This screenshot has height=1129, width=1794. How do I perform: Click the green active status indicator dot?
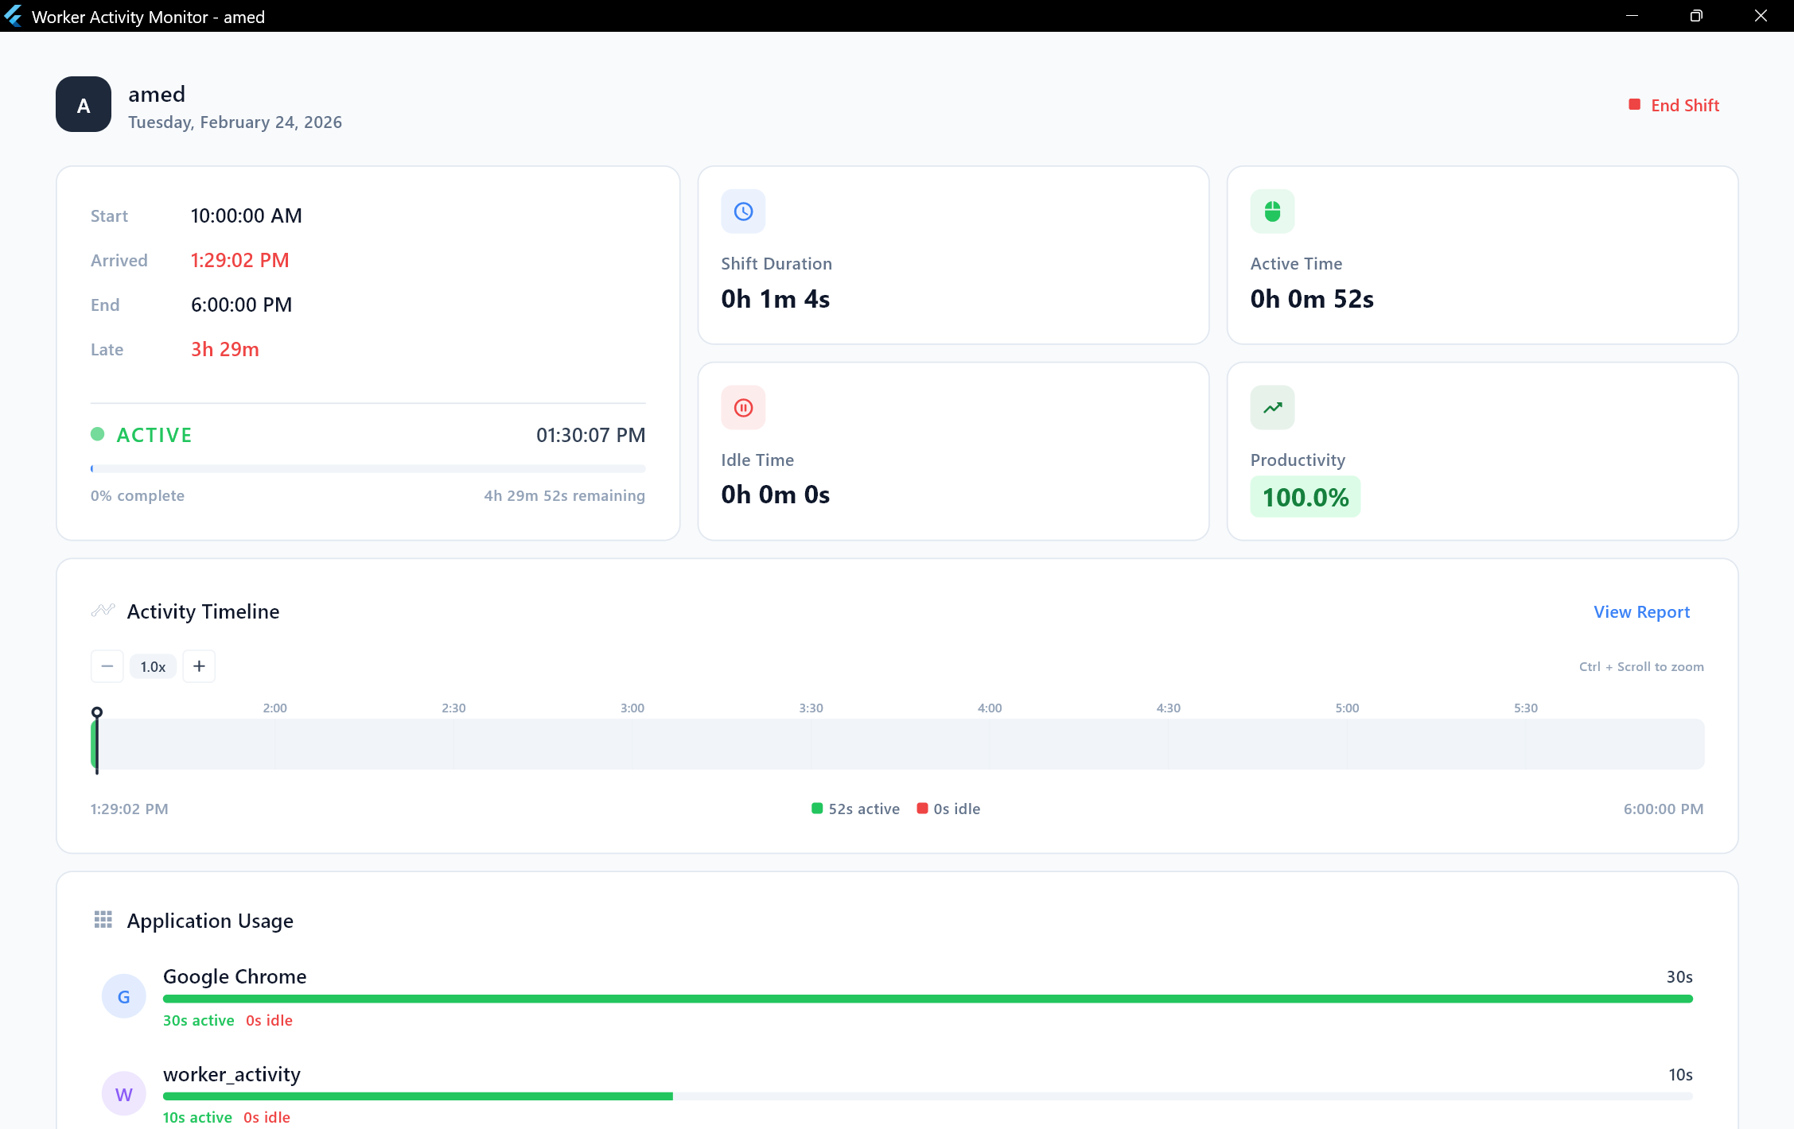[98, 434]
